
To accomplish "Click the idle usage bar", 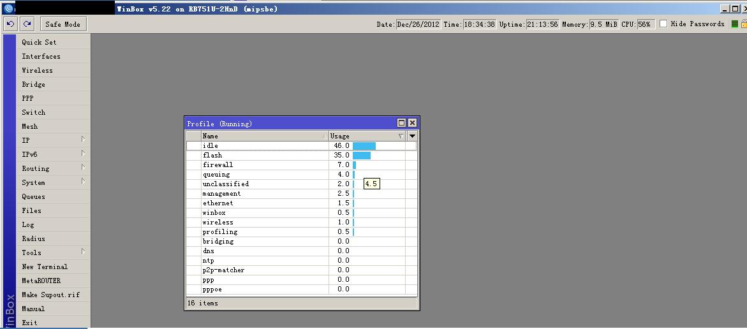I will point(364,146).
